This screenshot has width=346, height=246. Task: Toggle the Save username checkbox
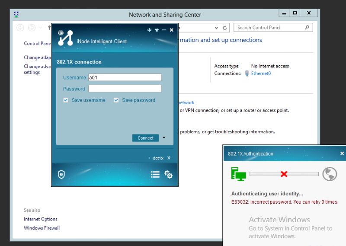coord(66,100)
